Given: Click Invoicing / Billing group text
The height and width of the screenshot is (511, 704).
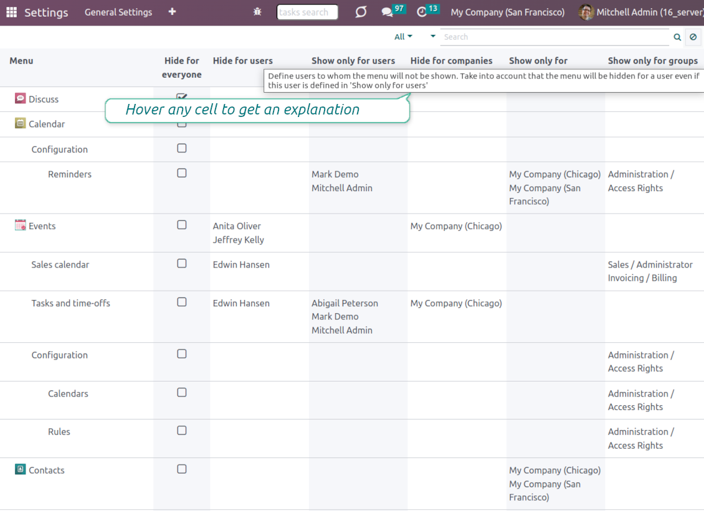Looking at the screenshot, I should click(x=642, y=278).
